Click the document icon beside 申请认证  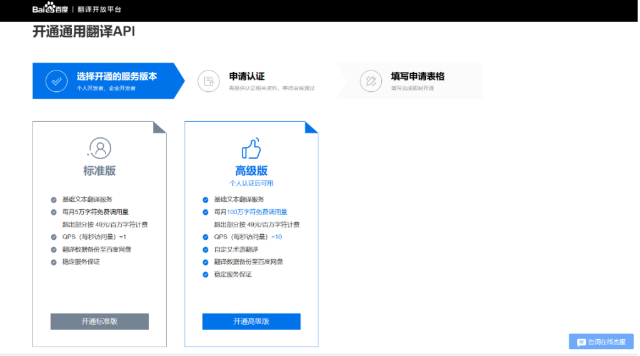tap(209, 81)
